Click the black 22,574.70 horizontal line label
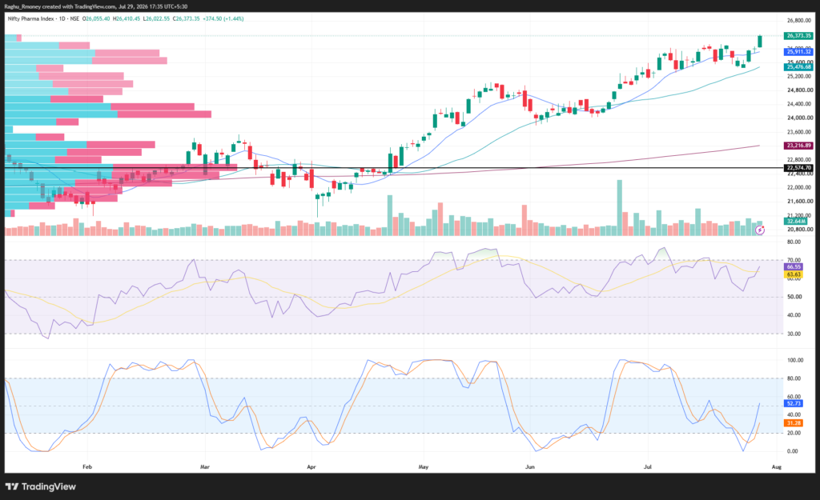Screen dimensions: 820x500 (x=798, y=168)
